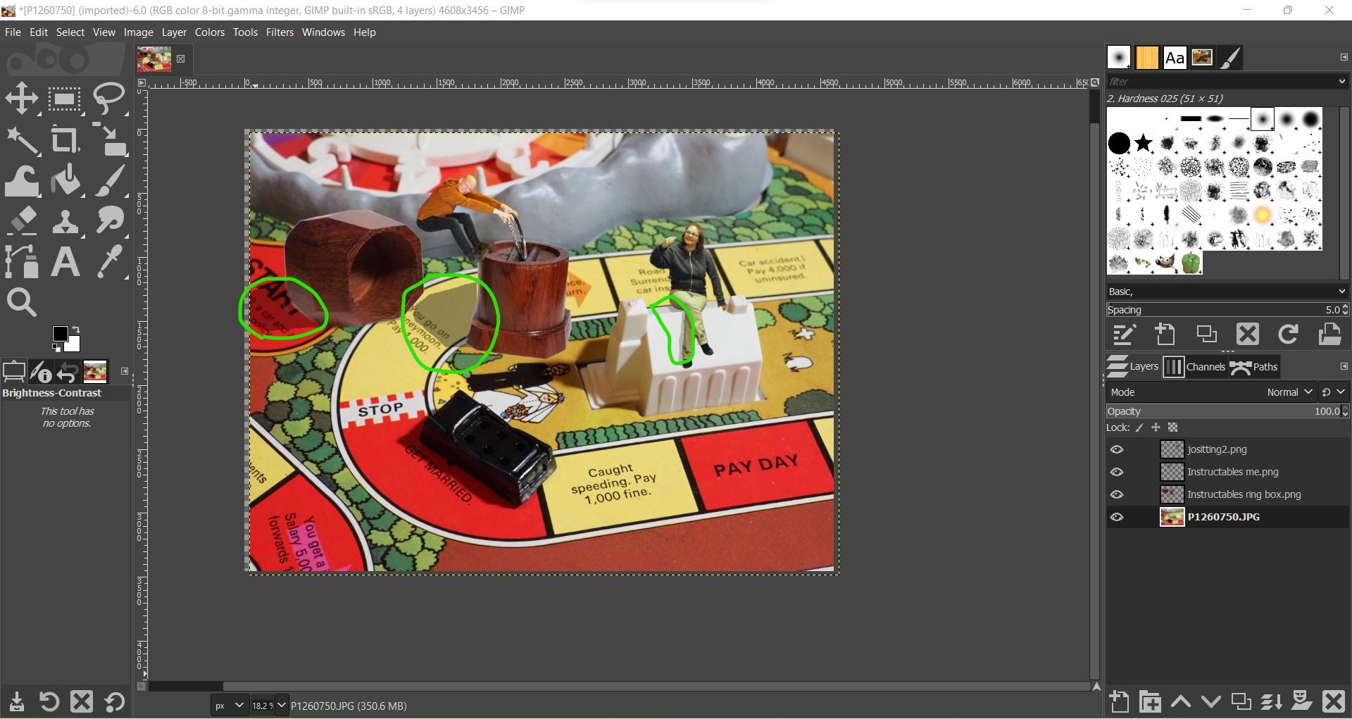This screenshot has width=1352, height=719.
Task: Lower the selected layer
Action: click(1210, 702)
